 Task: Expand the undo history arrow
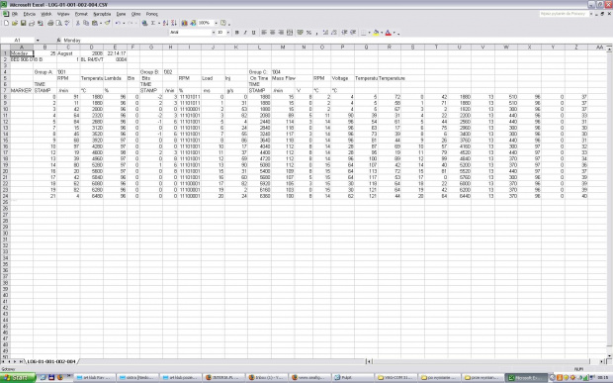(124, 23)
